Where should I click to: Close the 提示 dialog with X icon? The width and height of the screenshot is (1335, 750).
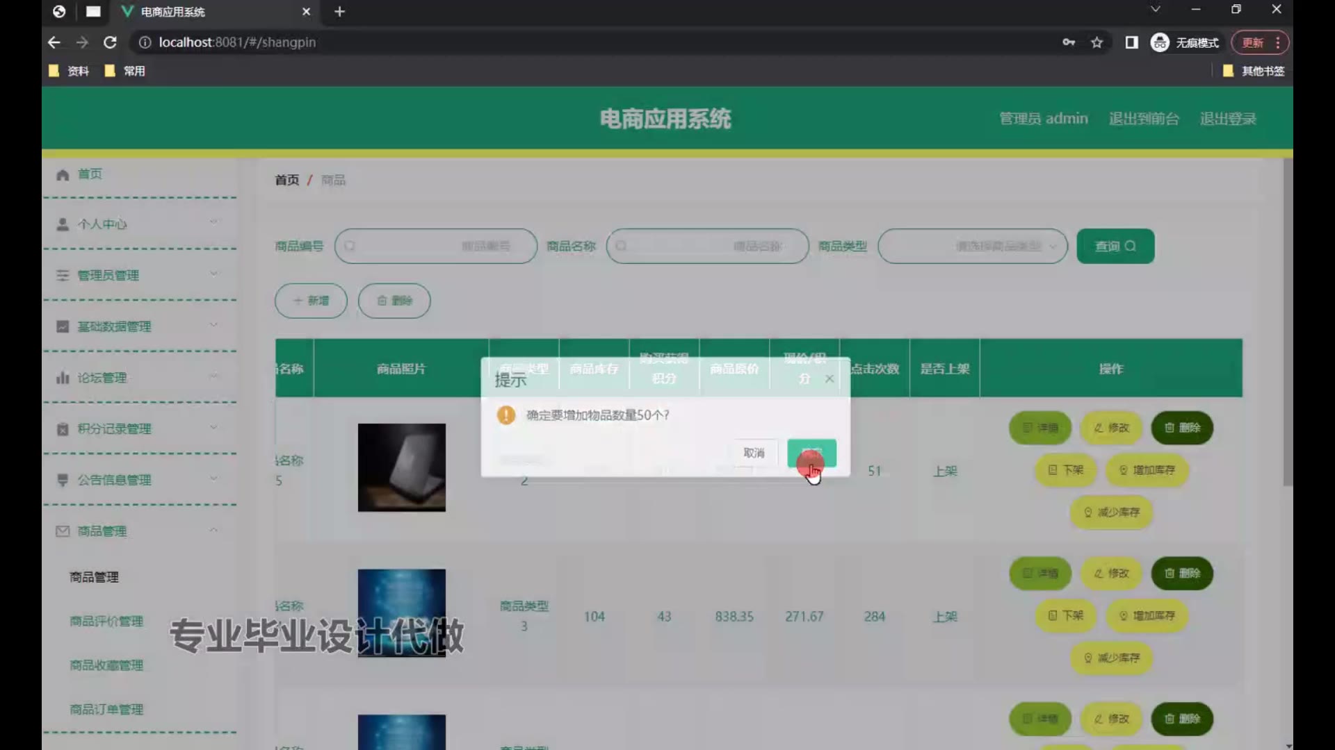830,378
